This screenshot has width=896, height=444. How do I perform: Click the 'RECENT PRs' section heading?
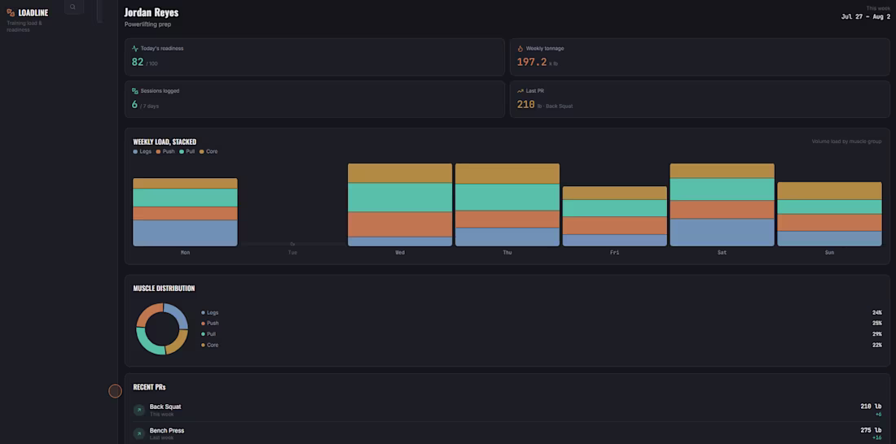click(149, 387)
